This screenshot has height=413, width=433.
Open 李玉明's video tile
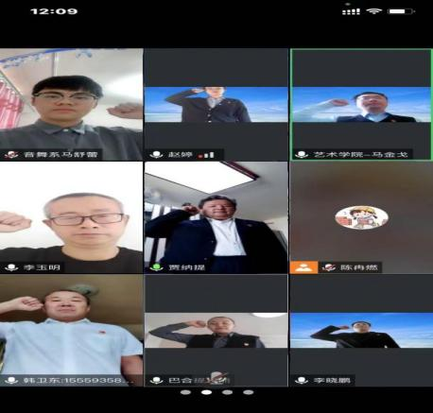pyautogui.click(x=71, y=217)
